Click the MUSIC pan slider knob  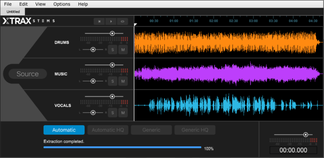coord(93,81)
